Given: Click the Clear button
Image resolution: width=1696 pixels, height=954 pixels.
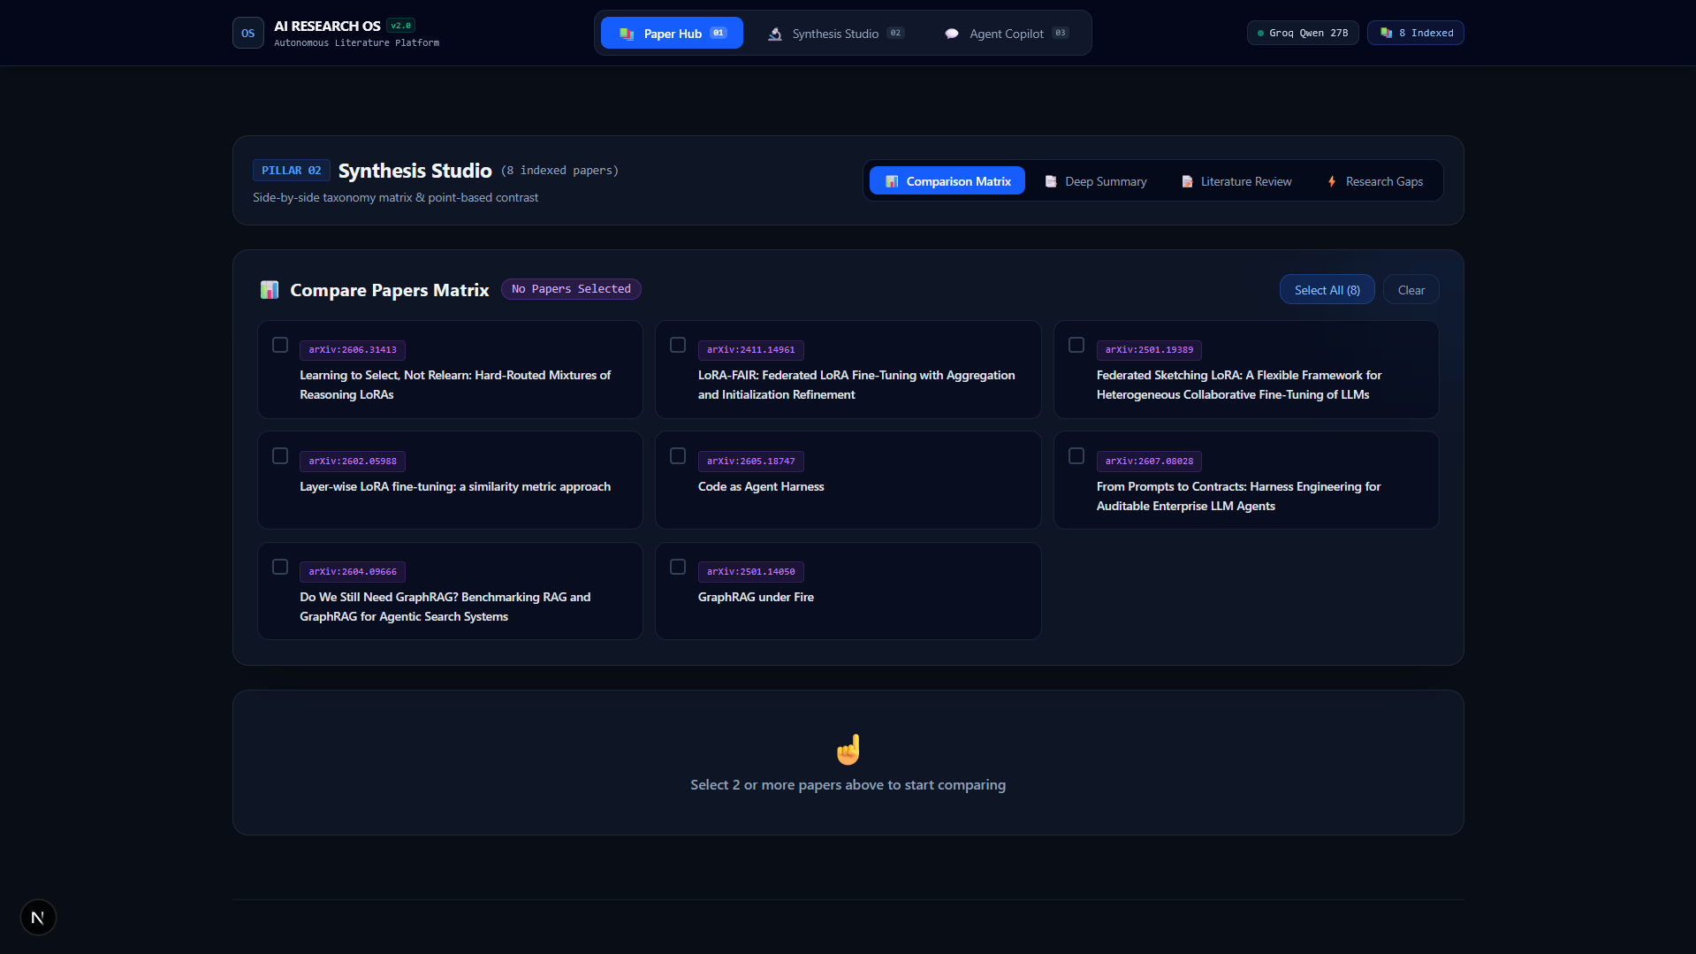Looking at the screenshot, I should (x=1411, y=290).
